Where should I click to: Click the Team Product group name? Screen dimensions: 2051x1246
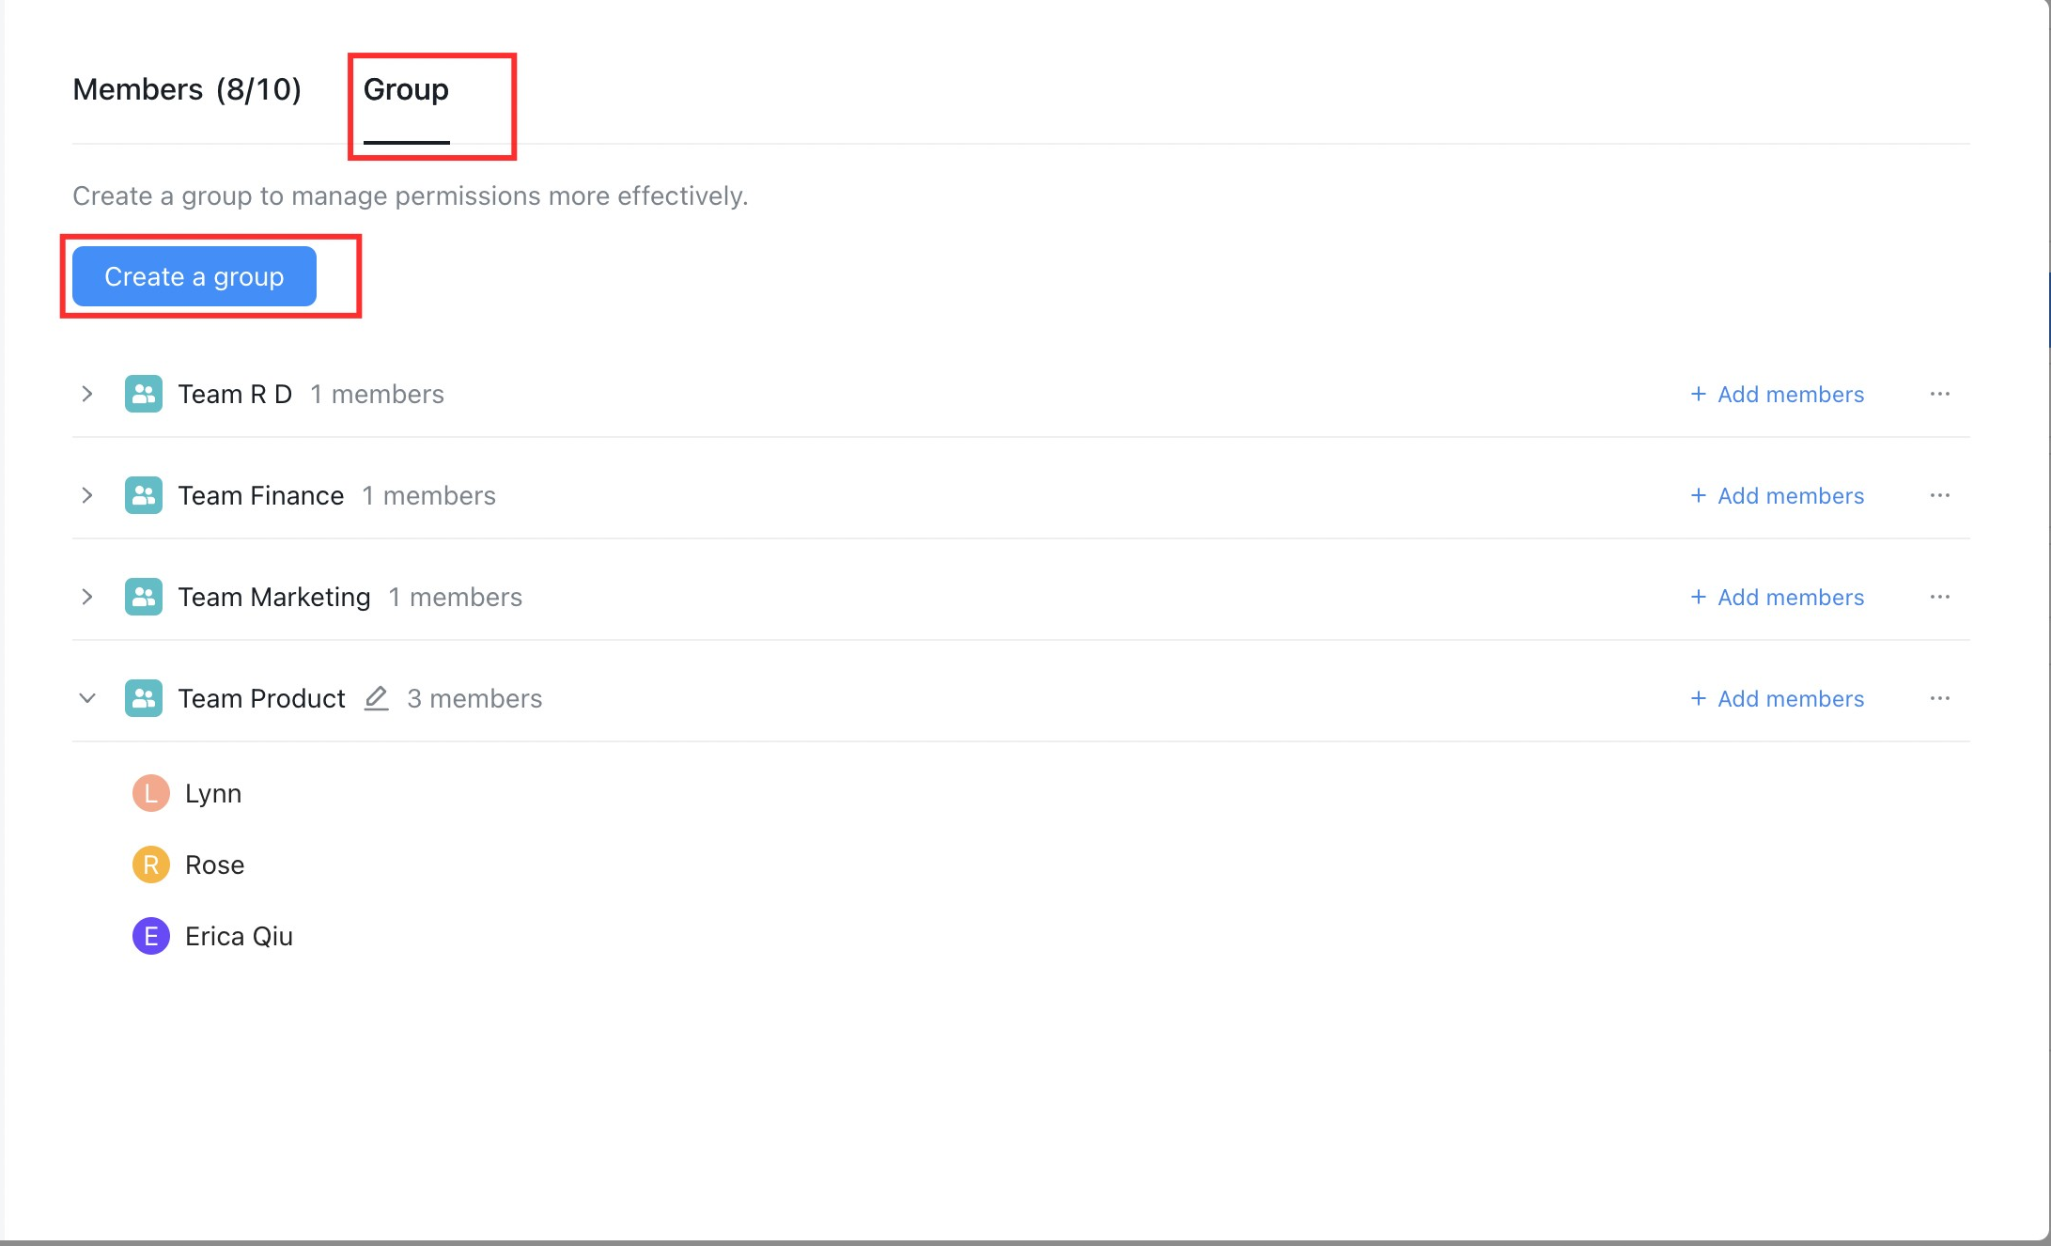coord(262,698)
